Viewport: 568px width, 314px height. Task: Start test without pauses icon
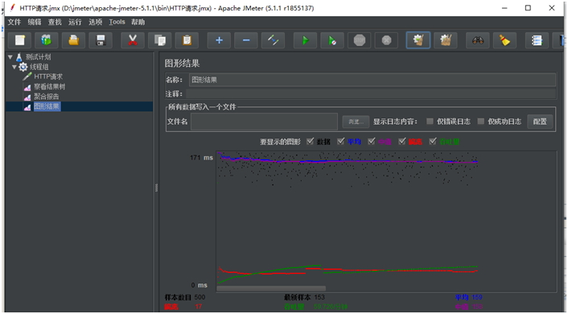pos(332,40)
